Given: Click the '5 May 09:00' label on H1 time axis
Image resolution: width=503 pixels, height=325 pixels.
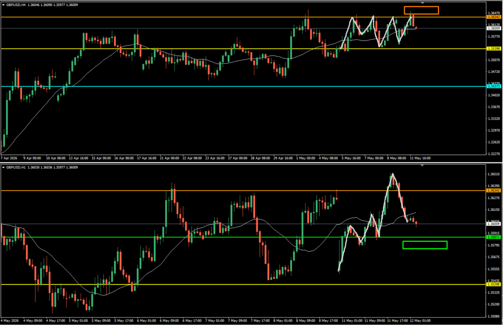Looking at the screenshot, I should point(101,321).
